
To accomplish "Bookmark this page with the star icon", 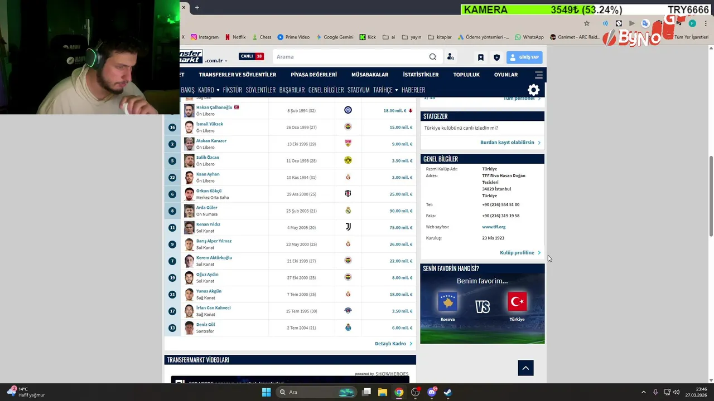I will (587, 23).
